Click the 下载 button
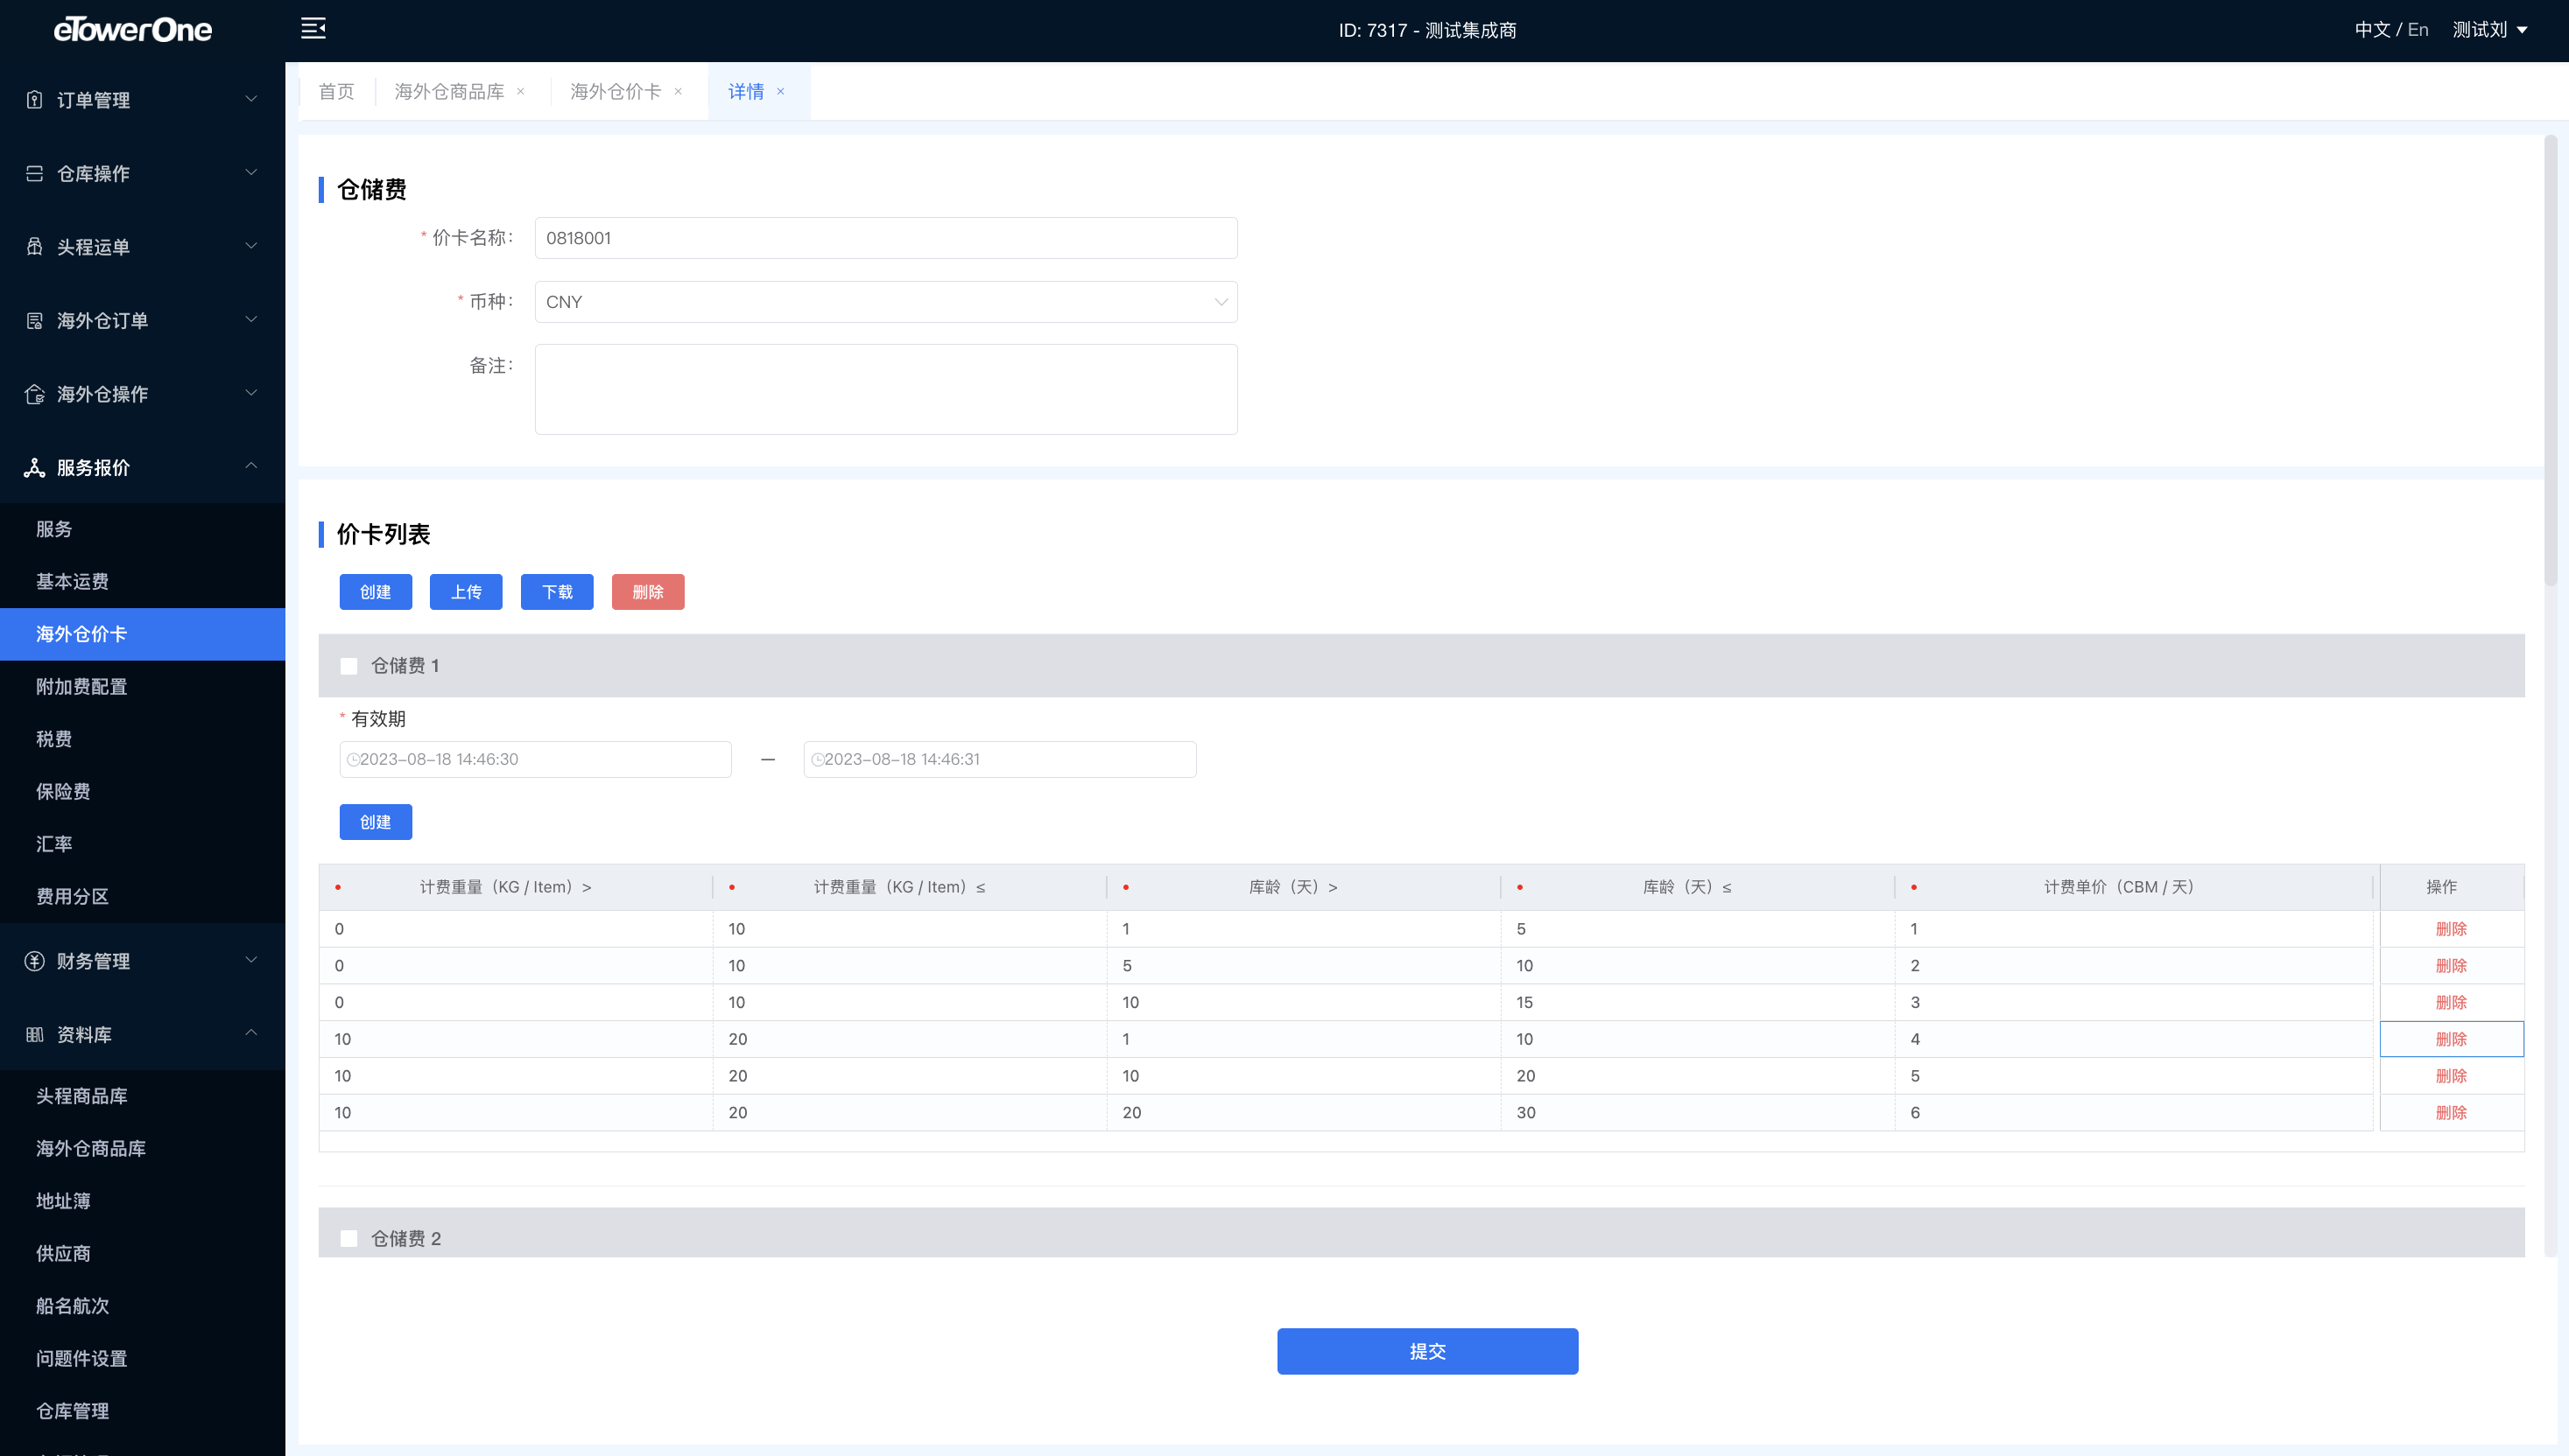Viewport: 2569px width, 1456px height. (557, 592)
